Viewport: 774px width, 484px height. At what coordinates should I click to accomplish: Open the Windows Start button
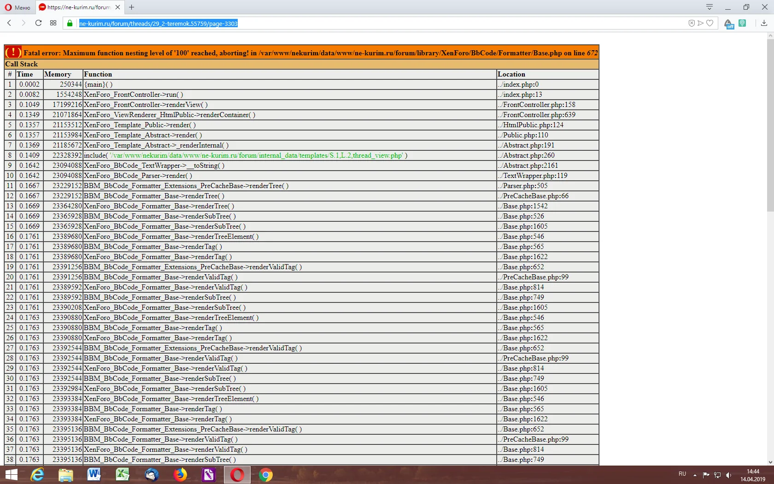[x=11, y=475]
